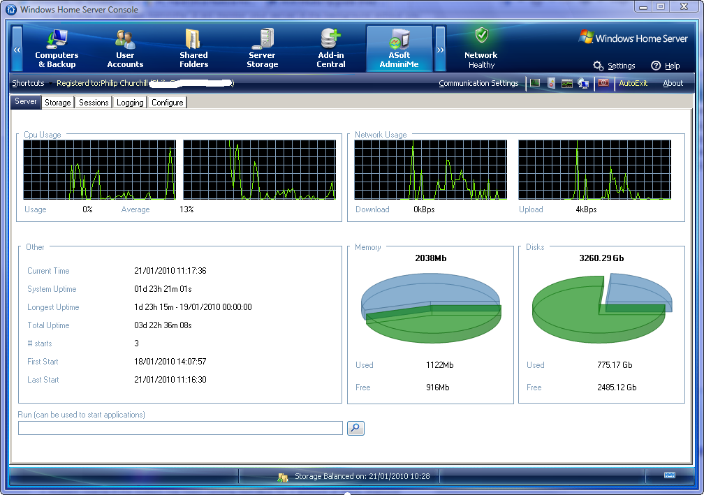Switch to the Server tab

pos(26,101)
